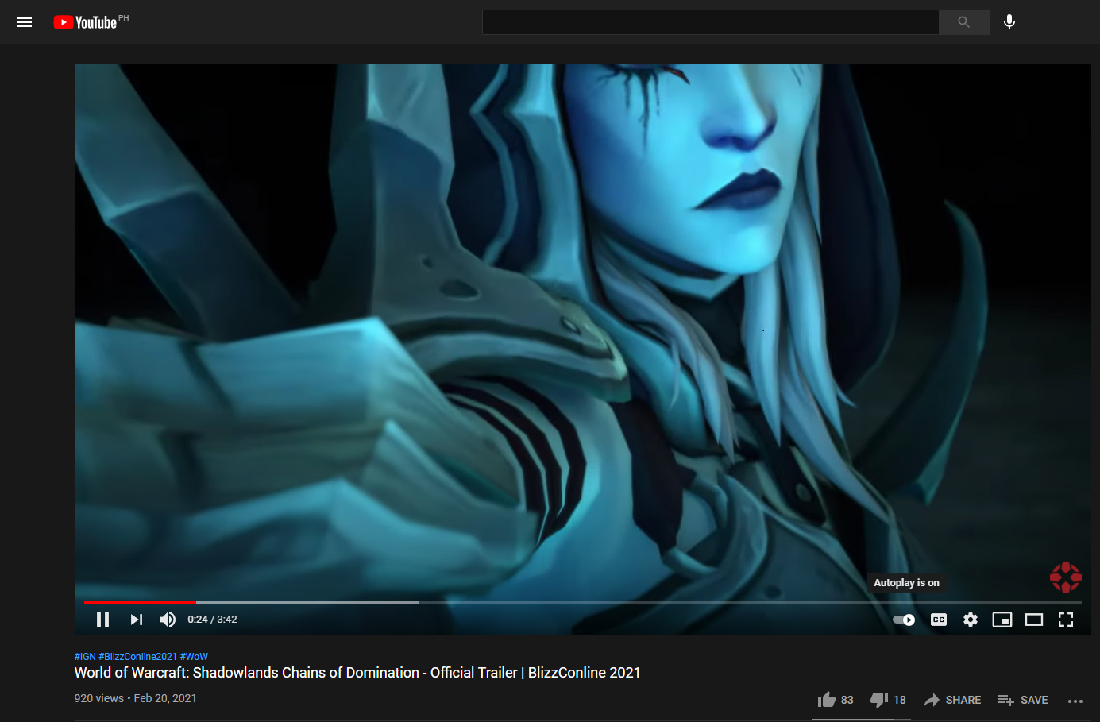Open the #WoW hashtag link

click(194, 657)
